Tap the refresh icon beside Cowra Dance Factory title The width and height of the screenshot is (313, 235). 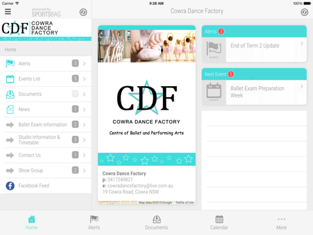point(305,12)
